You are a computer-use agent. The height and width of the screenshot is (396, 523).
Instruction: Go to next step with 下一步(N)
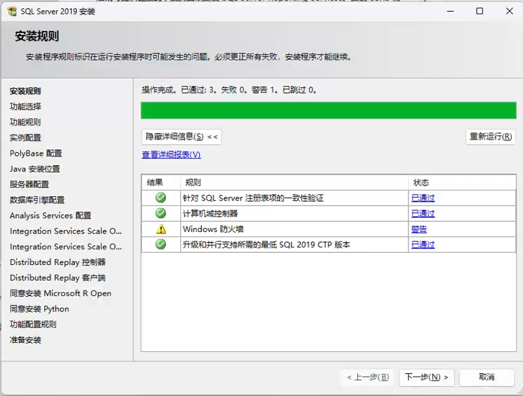[x=426, y=377]
